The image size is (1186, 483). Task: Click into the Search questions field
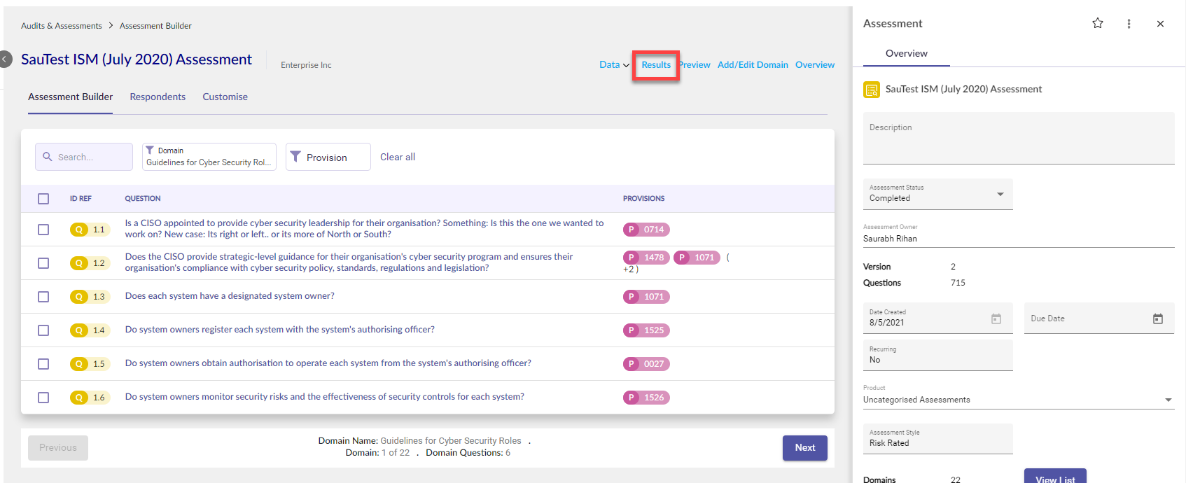(84, 157)
